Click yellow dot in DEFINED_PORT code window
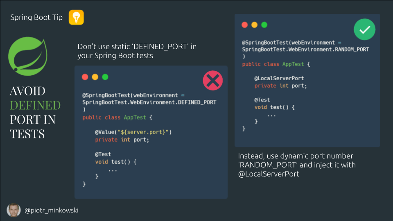393x221 pixels. (95, 77)
